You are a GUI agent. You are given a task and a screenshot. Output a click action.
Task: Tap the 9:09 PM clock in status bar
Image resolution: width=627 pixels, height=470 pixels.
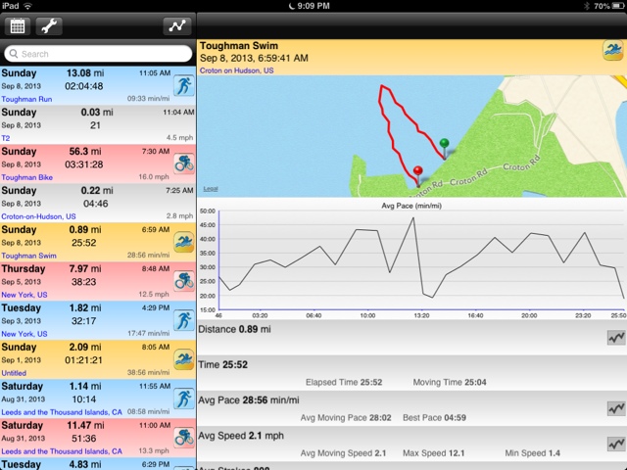(313, 6)
